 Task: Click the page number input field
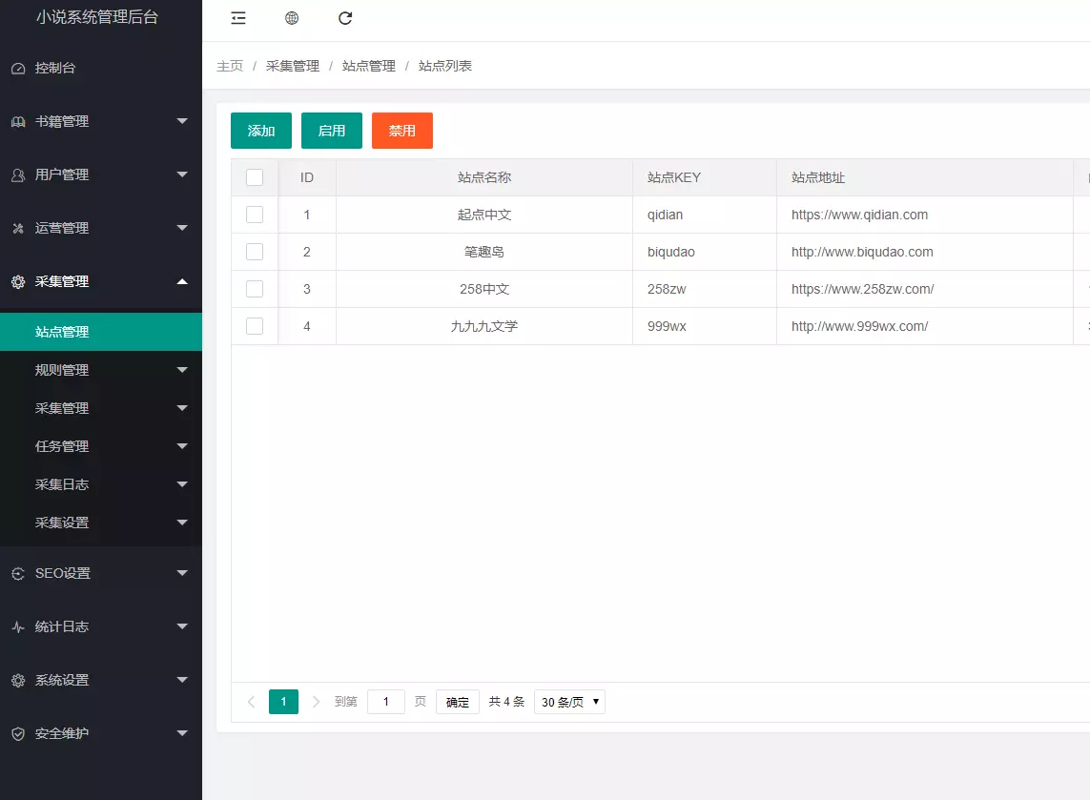386,702
